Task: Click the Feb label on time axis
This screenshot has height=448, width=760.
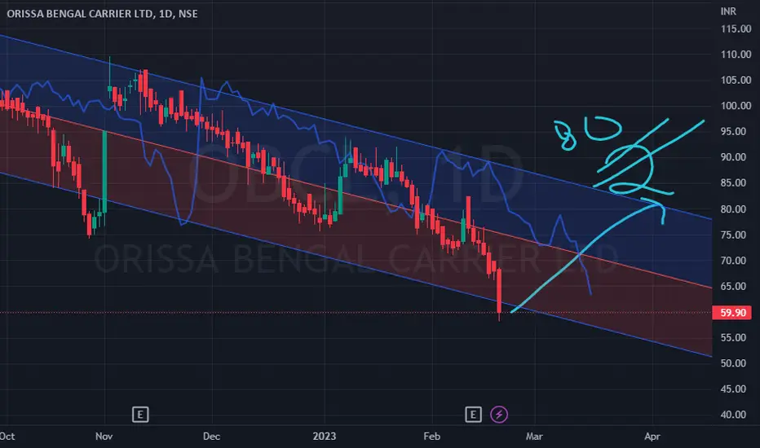Action: coord(432,437)
